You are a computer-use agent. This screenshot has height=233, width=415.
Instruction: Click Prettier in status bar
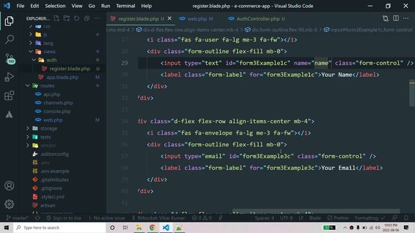click(x=338, y=218)
